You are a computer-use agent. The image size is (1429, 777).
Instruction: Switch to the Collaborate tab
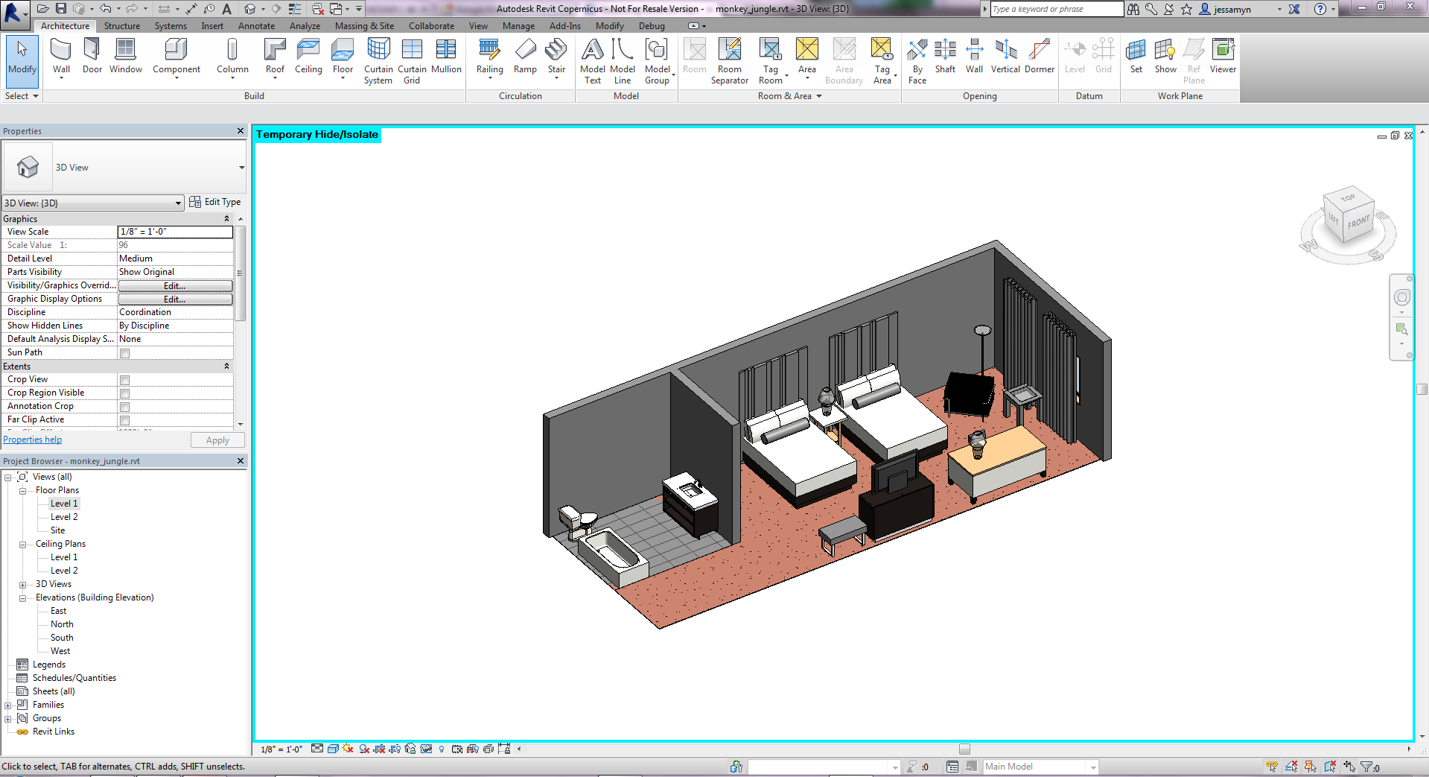click(x=431, y=26)
